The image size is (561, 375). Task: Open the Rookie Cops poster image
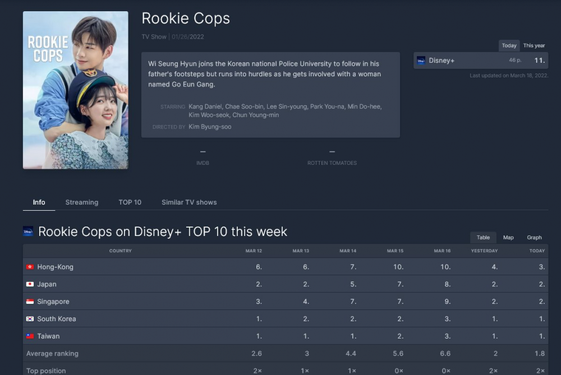pyautogui.click(x=76, y=90)
